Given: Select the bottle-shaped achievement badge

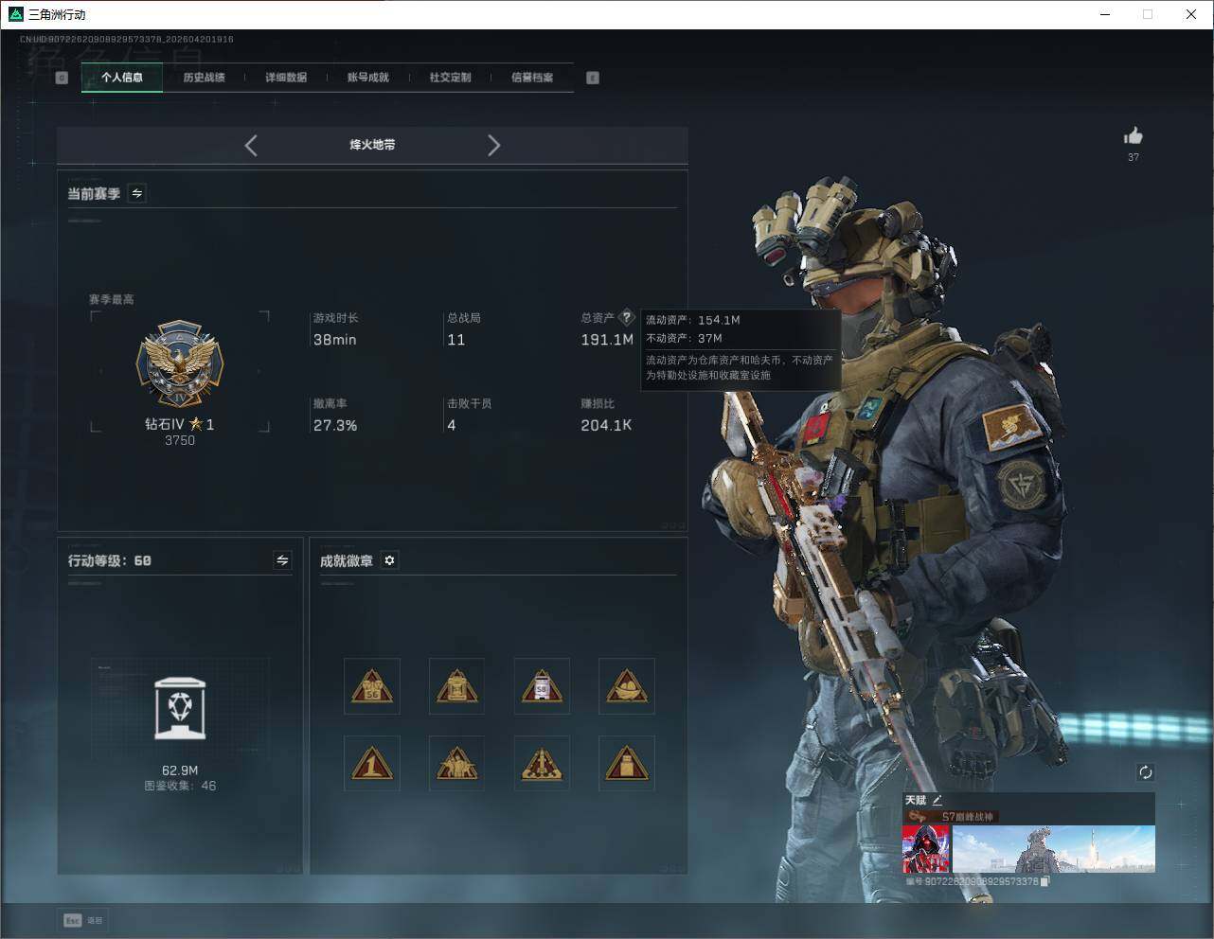Looking at the screenshot, I should (627, 763).
